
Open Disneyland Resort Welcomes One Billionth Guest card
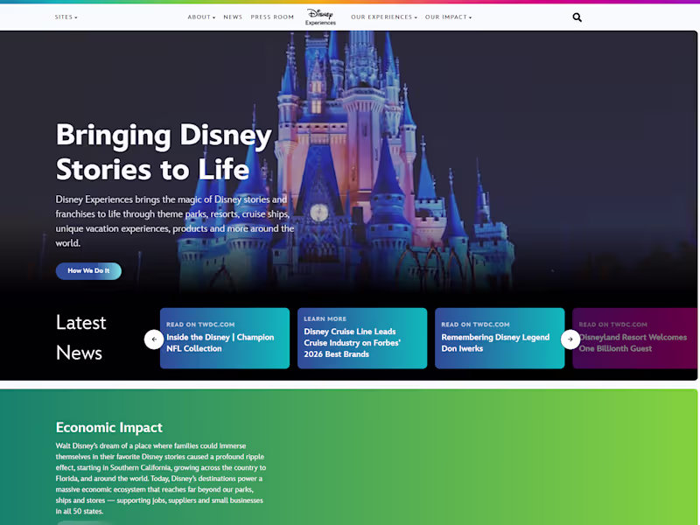[x=635, y=339]
